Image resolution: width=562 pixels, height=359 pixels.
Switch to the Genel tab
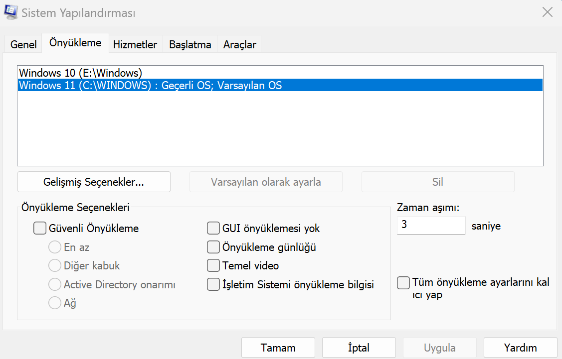click(23, 44)
